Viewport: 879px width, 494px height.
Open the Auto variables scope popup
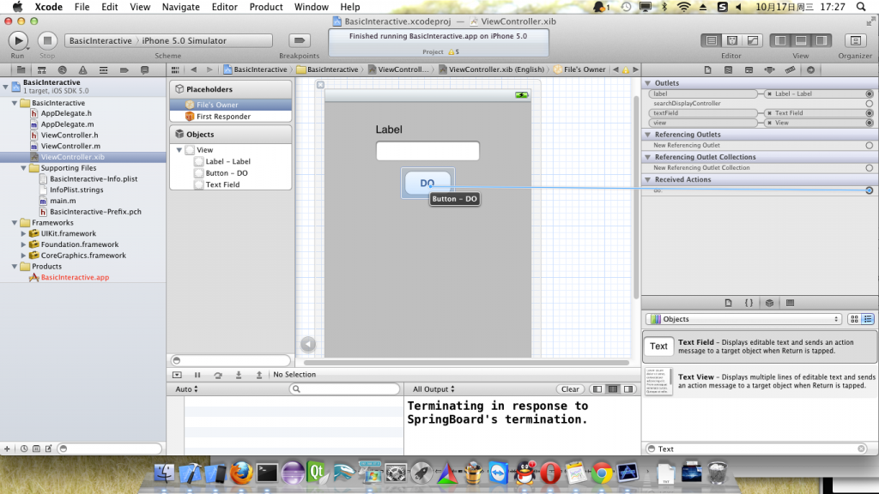[x=186, y=389]
